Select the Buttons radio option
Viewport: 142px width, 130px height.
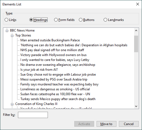(81, 20)
